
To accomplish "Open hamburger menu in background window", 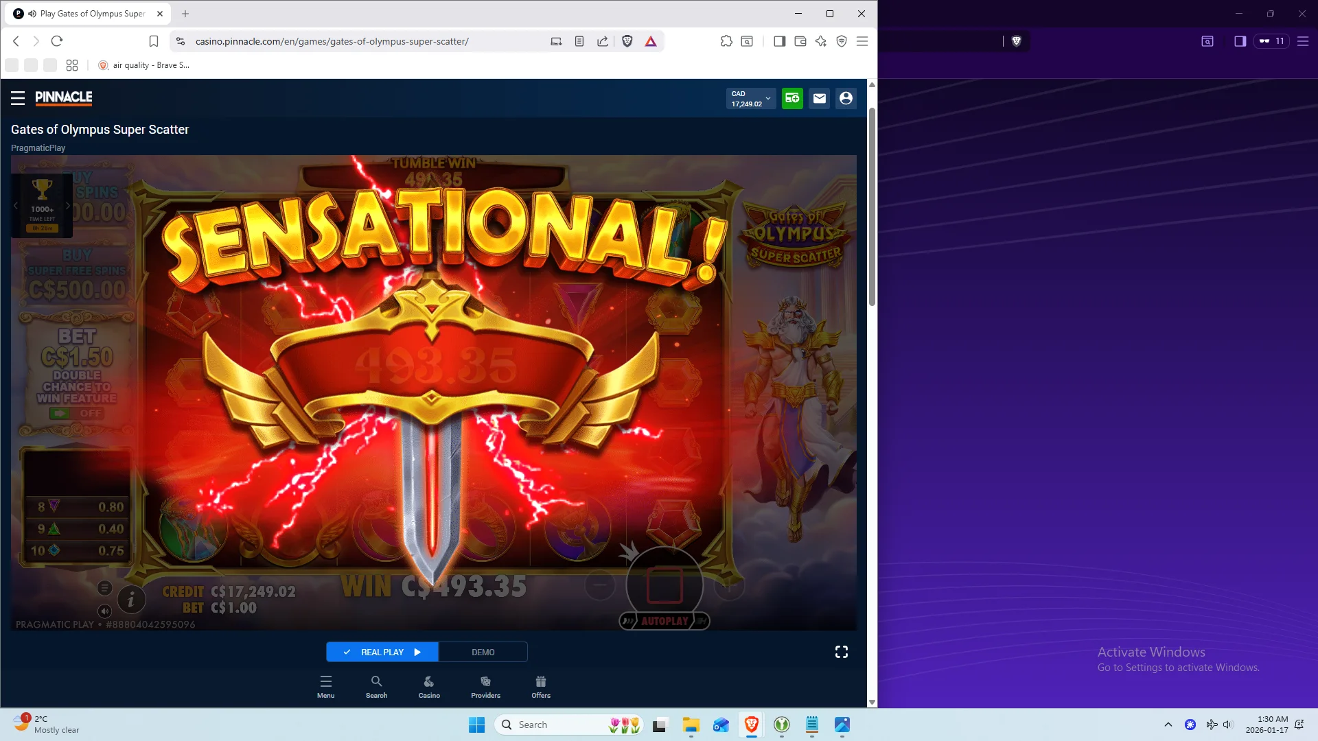I will pos(1302,41).
